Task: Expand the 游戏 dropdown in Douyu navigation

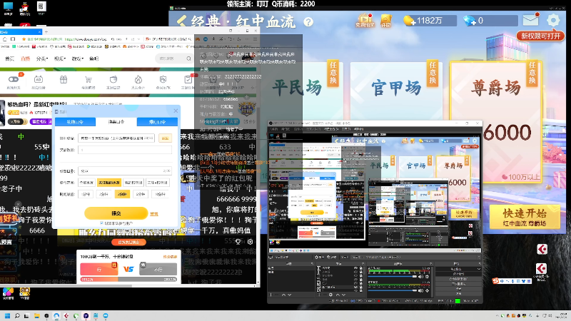Action: coord(78,58)
